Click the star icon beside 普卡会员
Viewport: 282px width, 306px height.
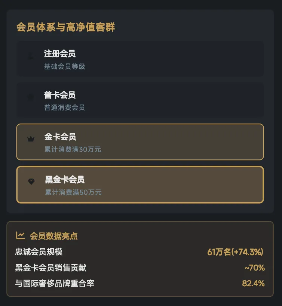click(31, 97)
